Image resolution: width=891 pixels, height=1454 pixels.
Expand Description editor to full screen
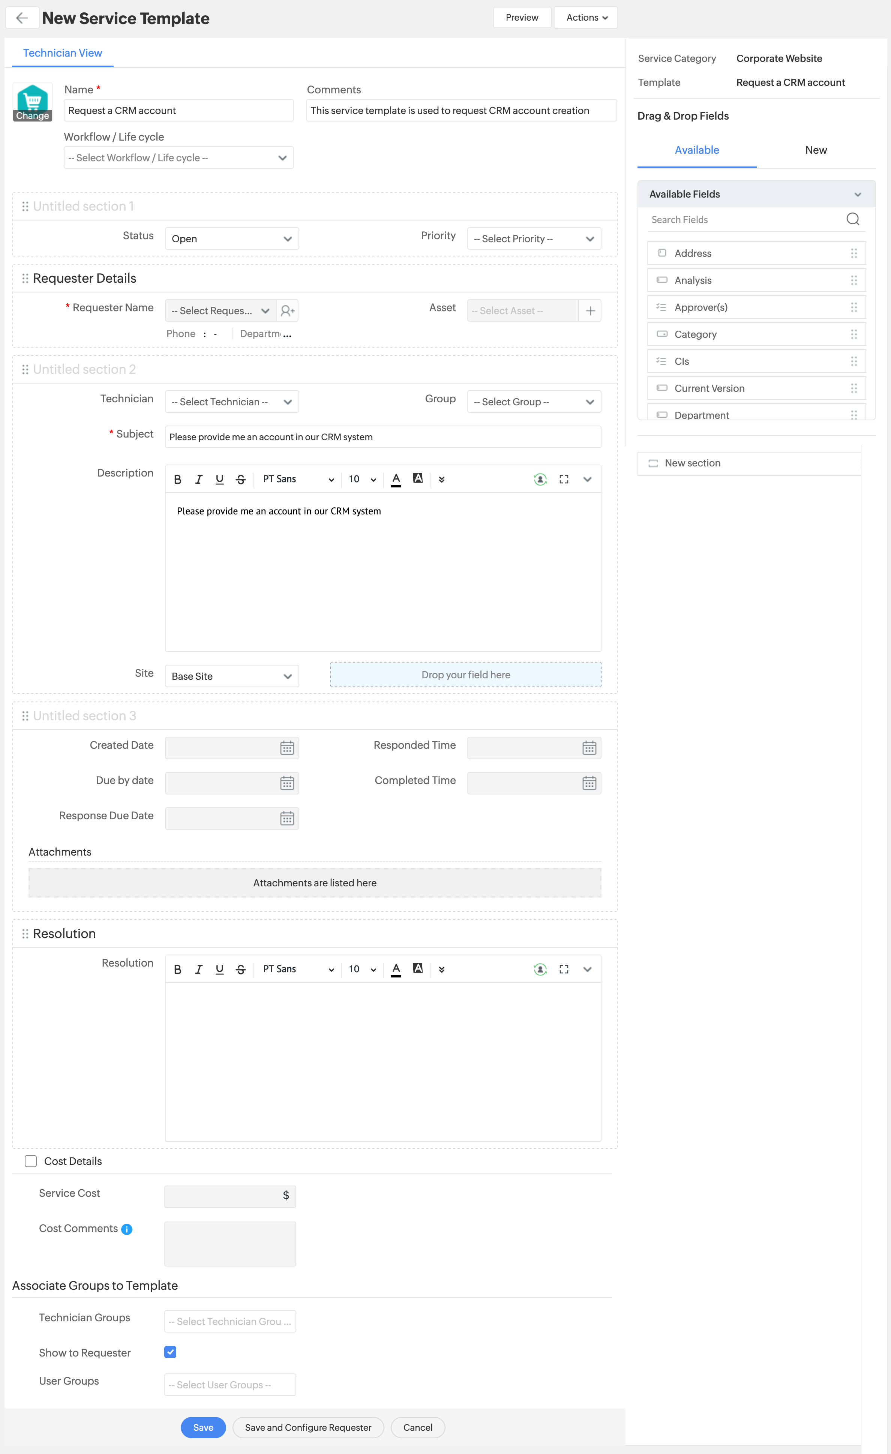click(564, 479)
